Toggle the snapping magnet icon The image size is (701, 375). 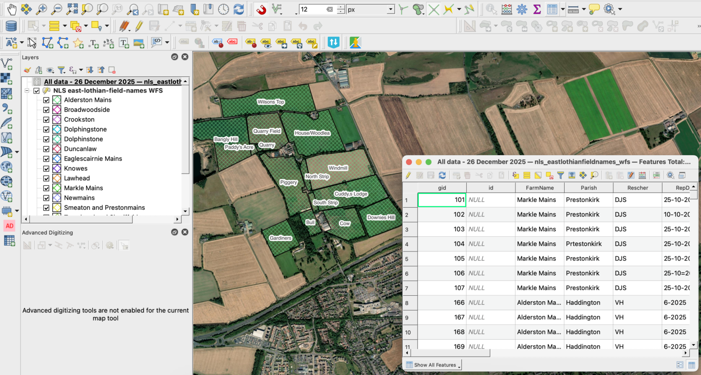261,9
